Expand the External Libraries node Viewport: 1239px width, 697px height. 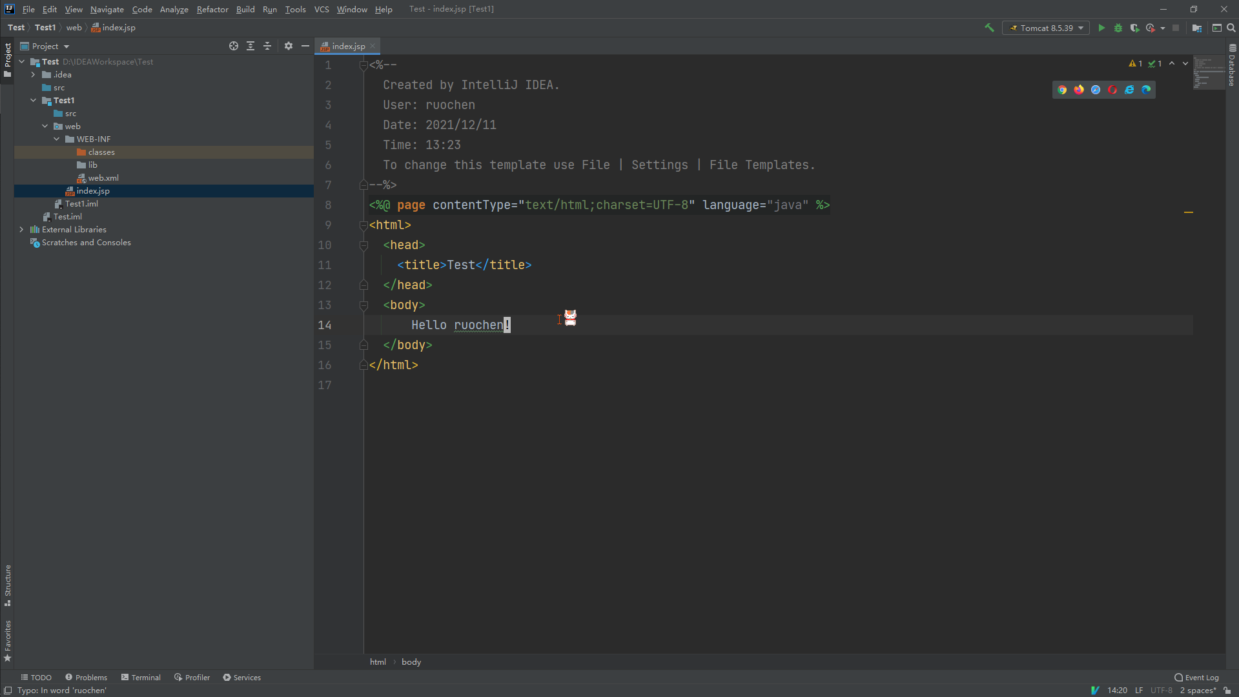point(21,229)
